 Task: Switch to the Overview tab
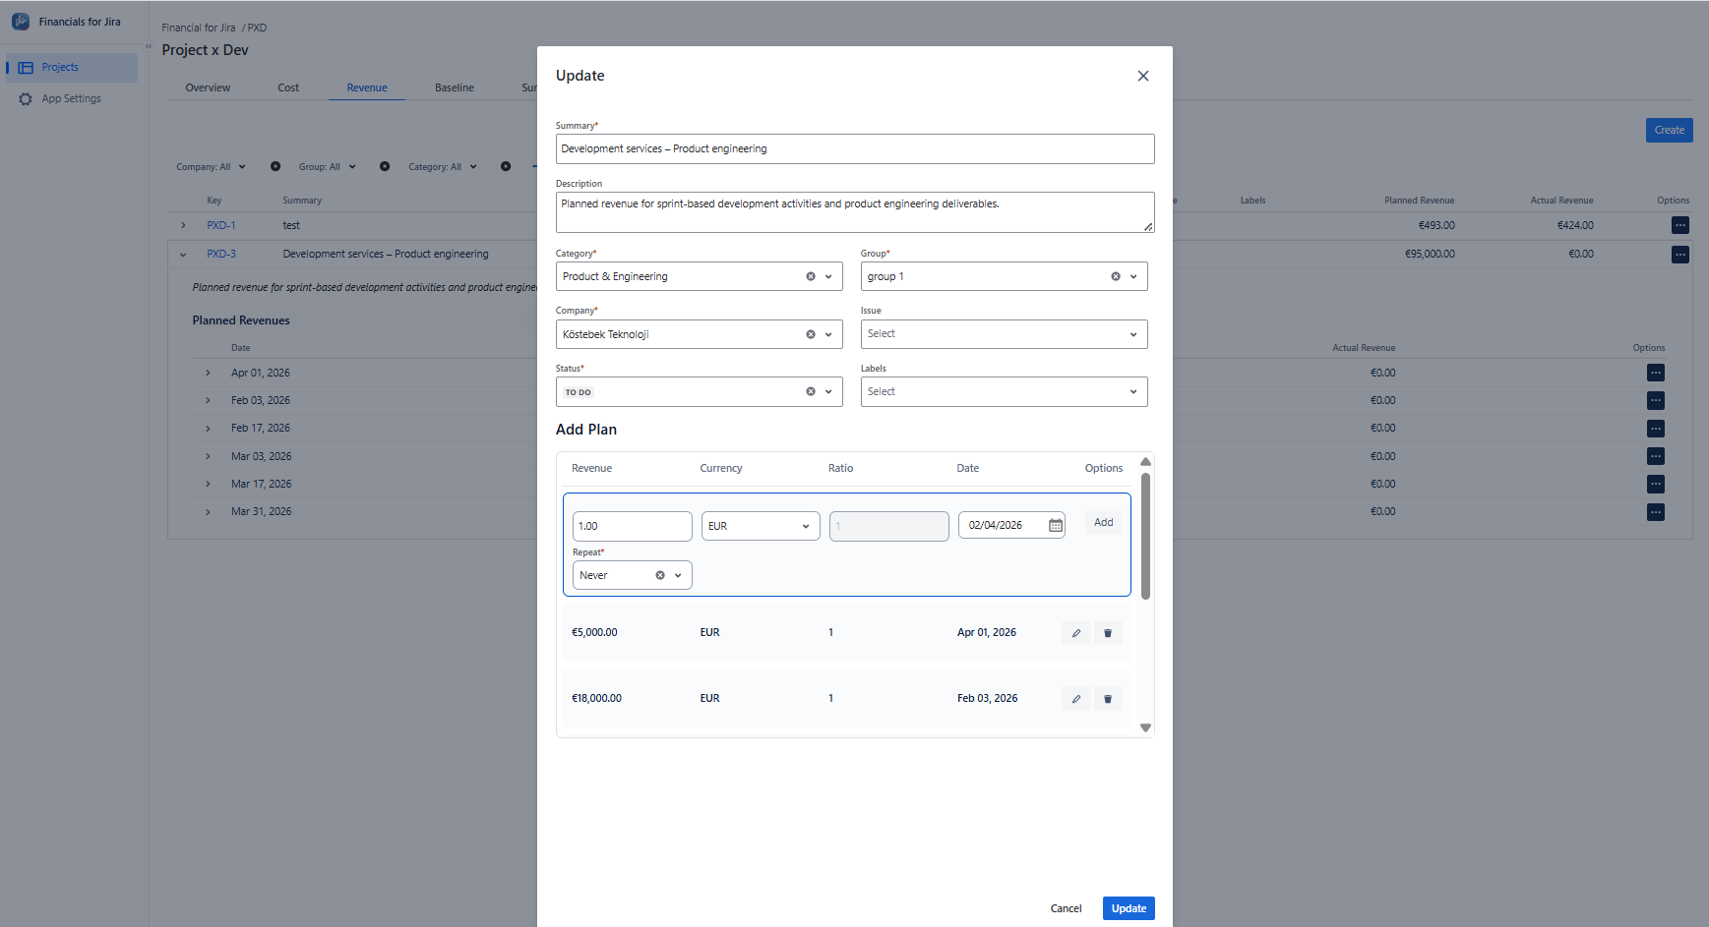point(208,87)
